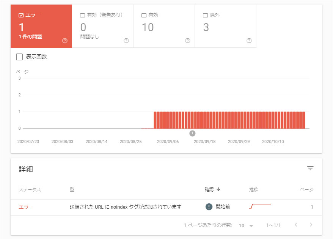Go to previous page arrow
This screenshot has width=333, height=239.
pyautogui.click(x=296, y=225)
